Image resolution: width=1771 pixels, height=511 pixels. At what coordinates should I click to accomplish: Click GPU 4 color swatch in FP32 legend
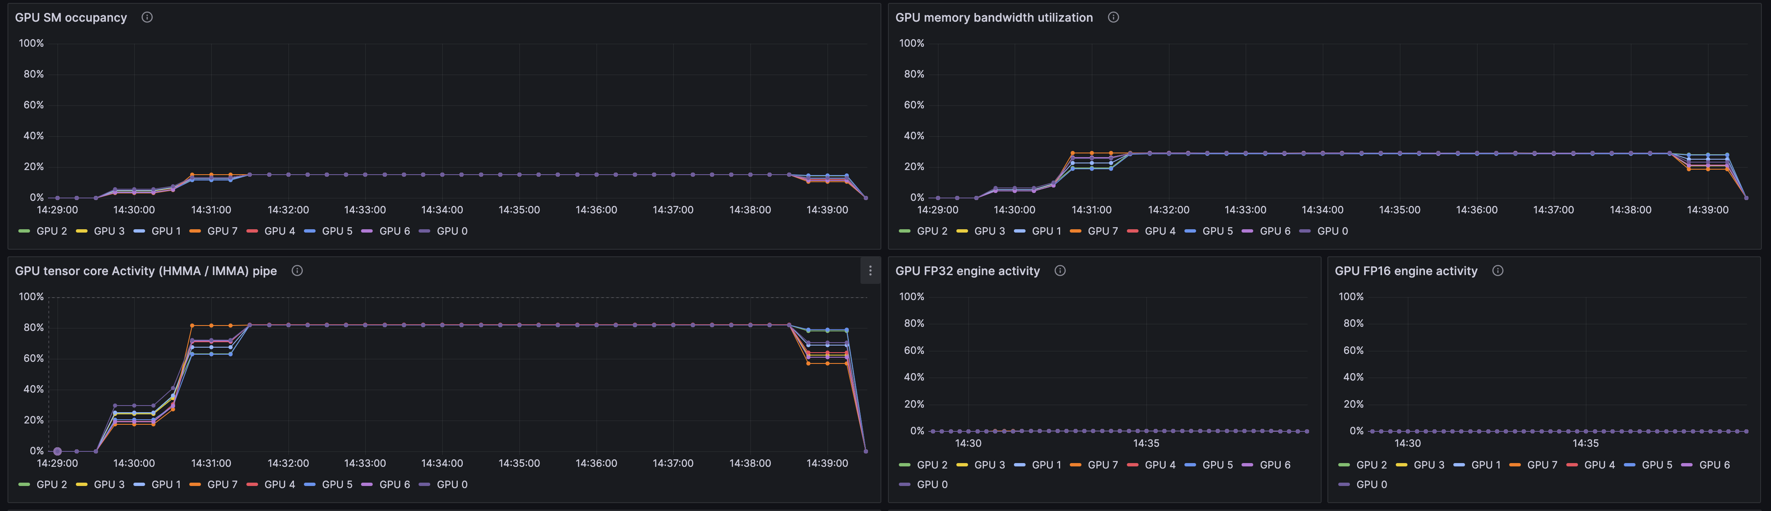point(1133,465)
